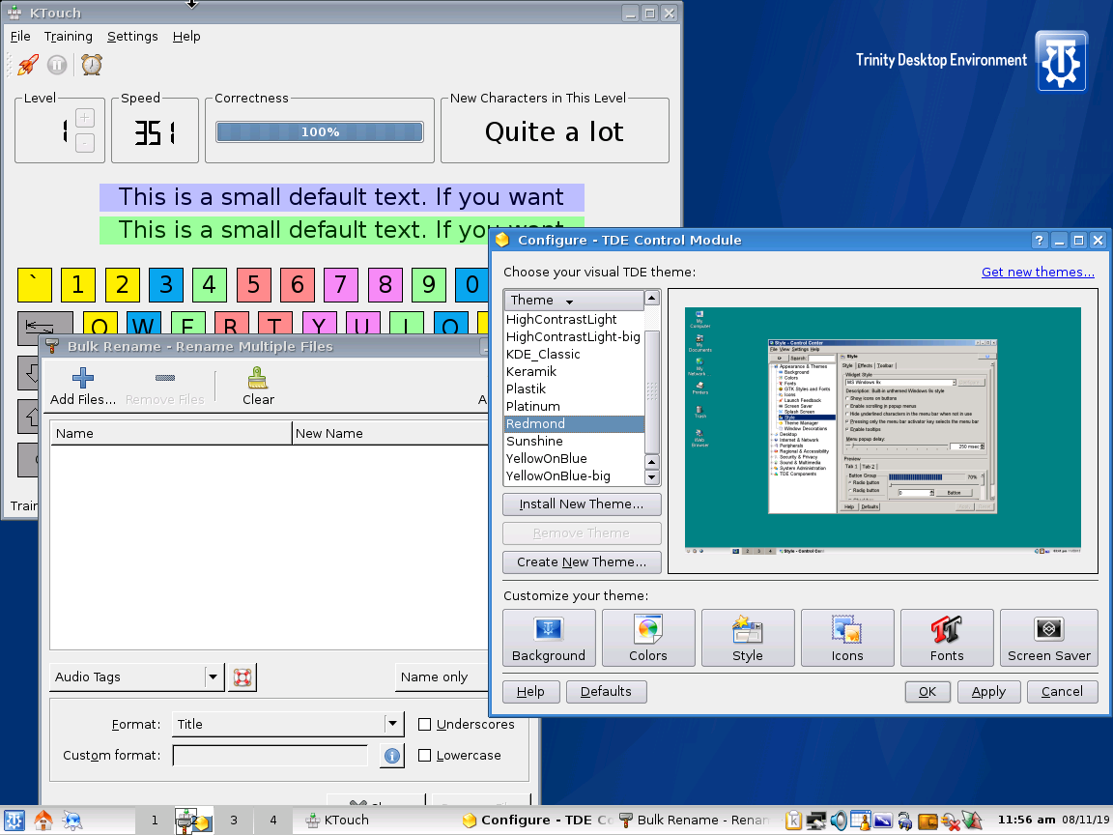Select the Platinum theme

[x=574, y=406]
